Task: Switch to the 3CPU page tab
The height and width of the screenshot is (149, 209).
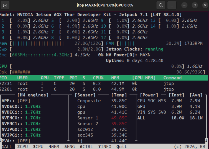Action: coord(38,147)
